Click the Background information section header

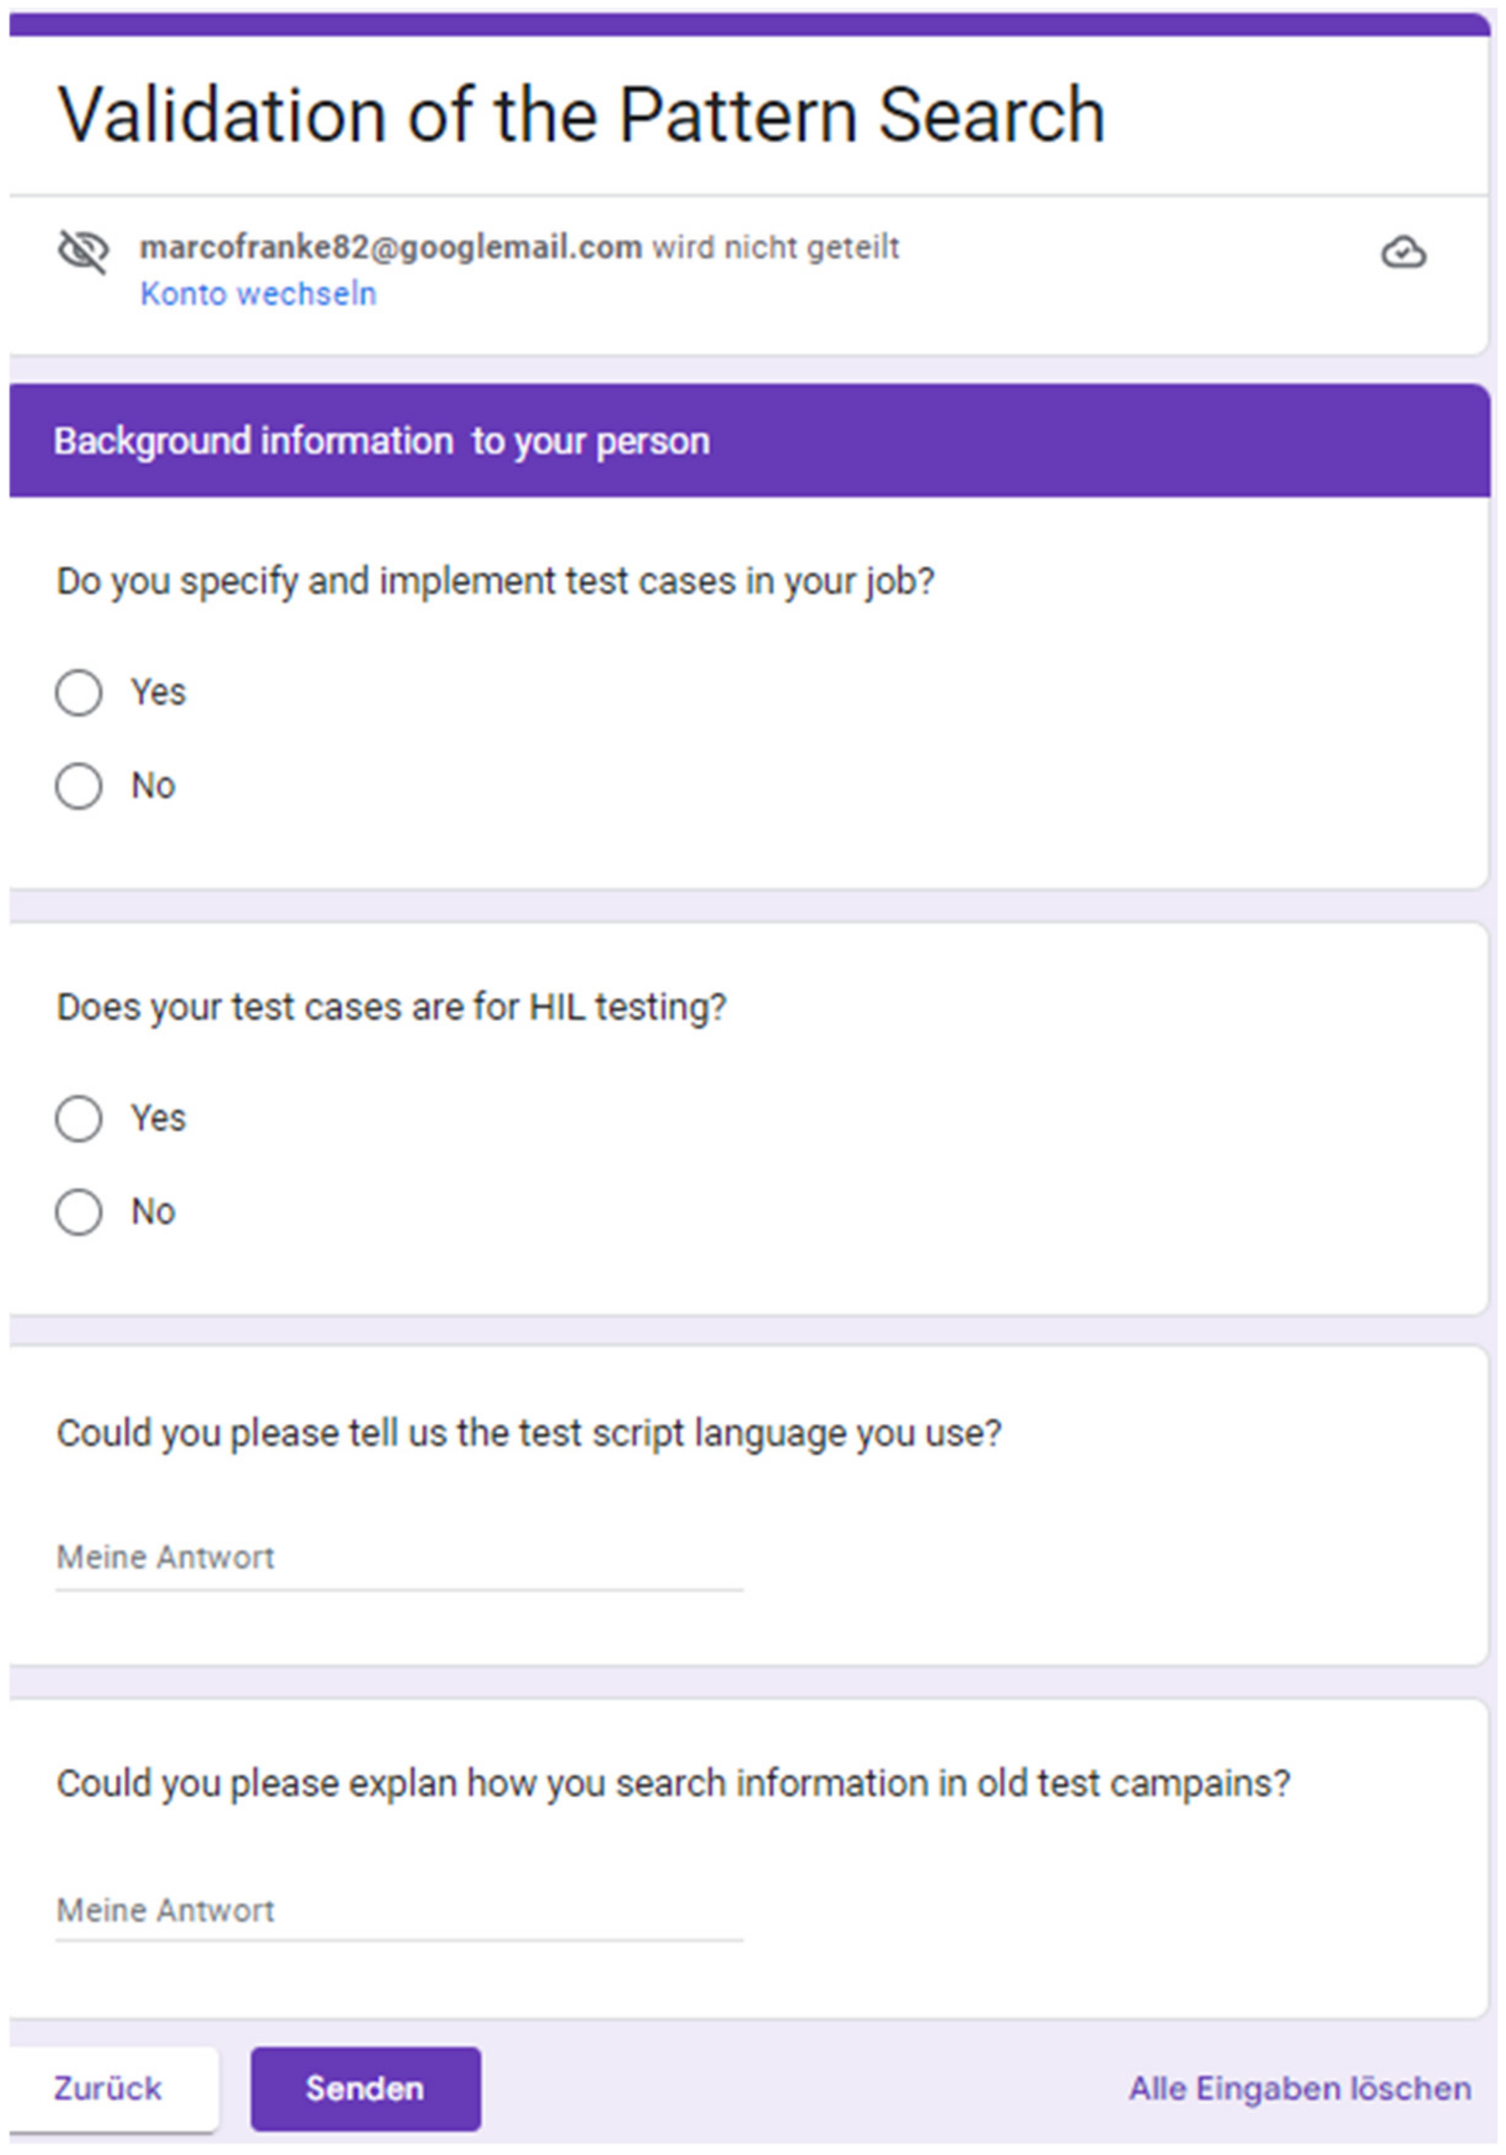(x=749, y=440)
